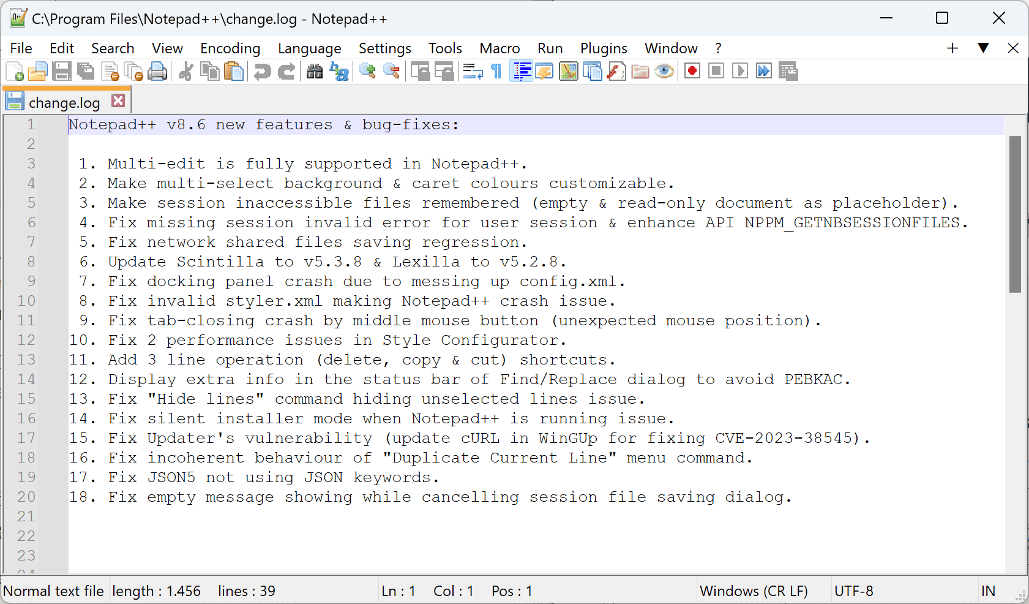This screenshot has width=1029, height=604.
Task: Click the Normal text file status entry
Action: click(54, 591)
